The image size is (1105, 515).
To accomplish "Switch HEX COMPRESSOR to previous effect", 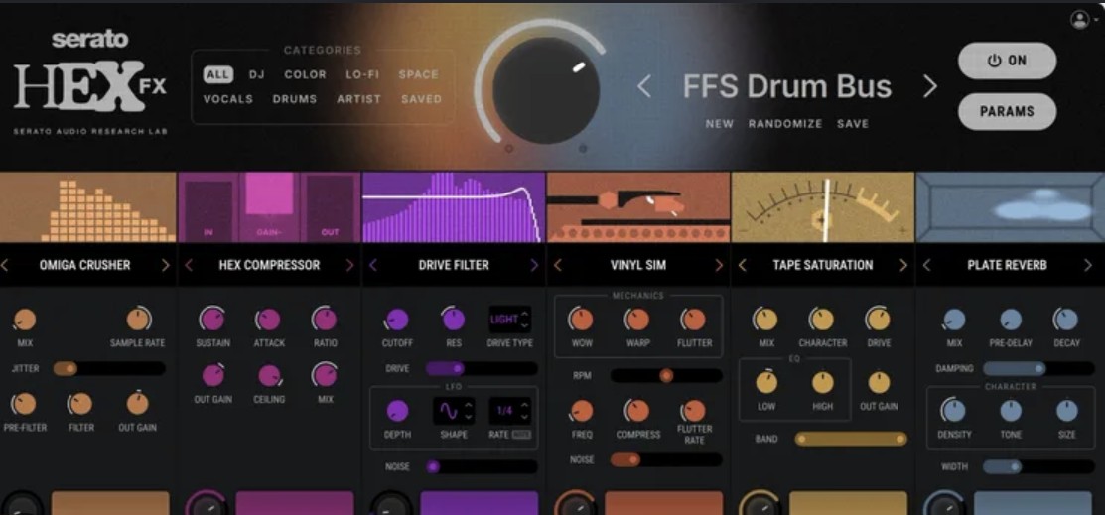I will 189,265.
